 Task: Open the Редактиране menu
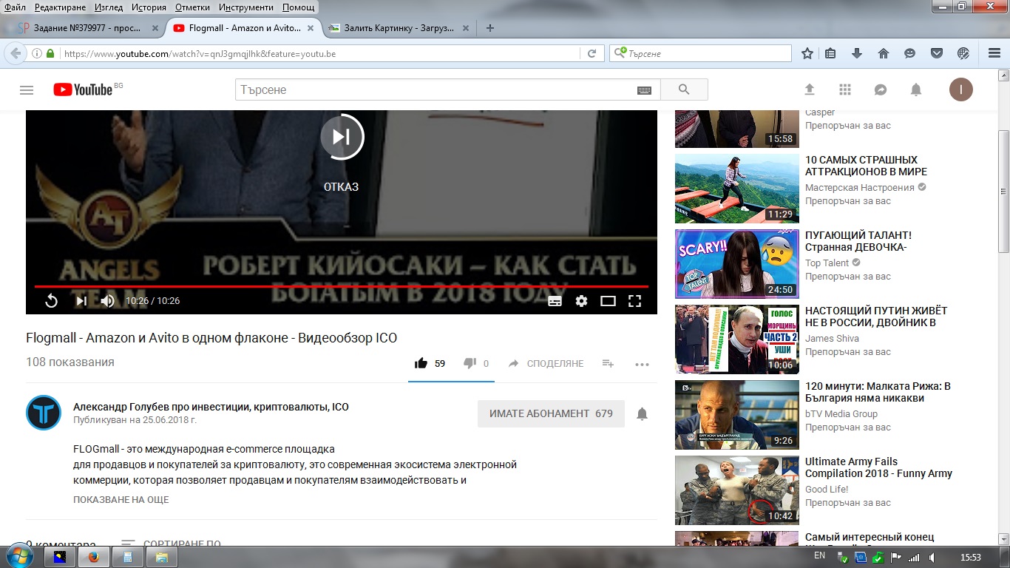click(61, 7)
